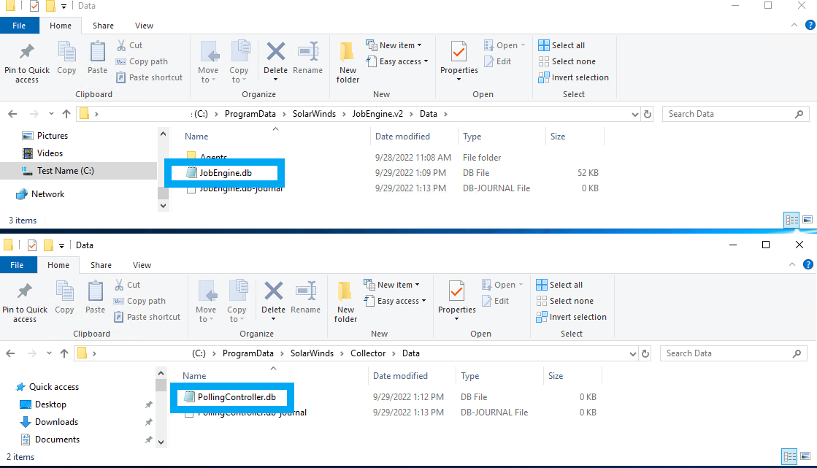Click Pin to Quick access in Collector window
Screen dimensions: 817x468
(25, 302)
